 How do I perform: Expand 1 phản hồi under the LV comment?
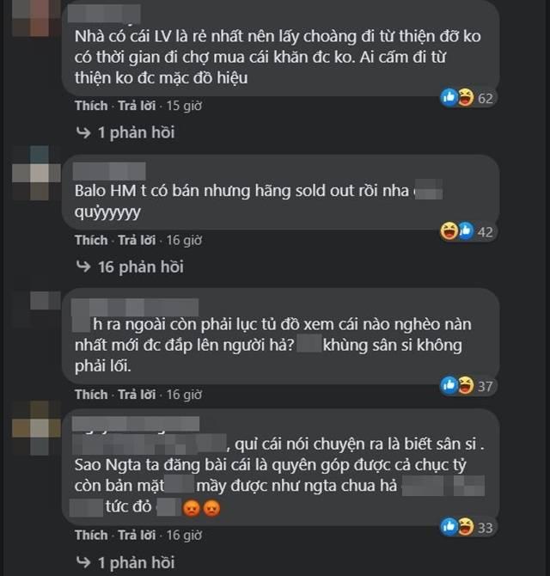pyautogui.click(x=125, y=132)
